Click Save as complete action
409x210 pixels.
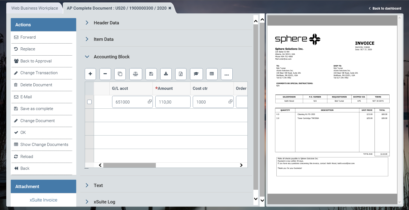point(37,109)
